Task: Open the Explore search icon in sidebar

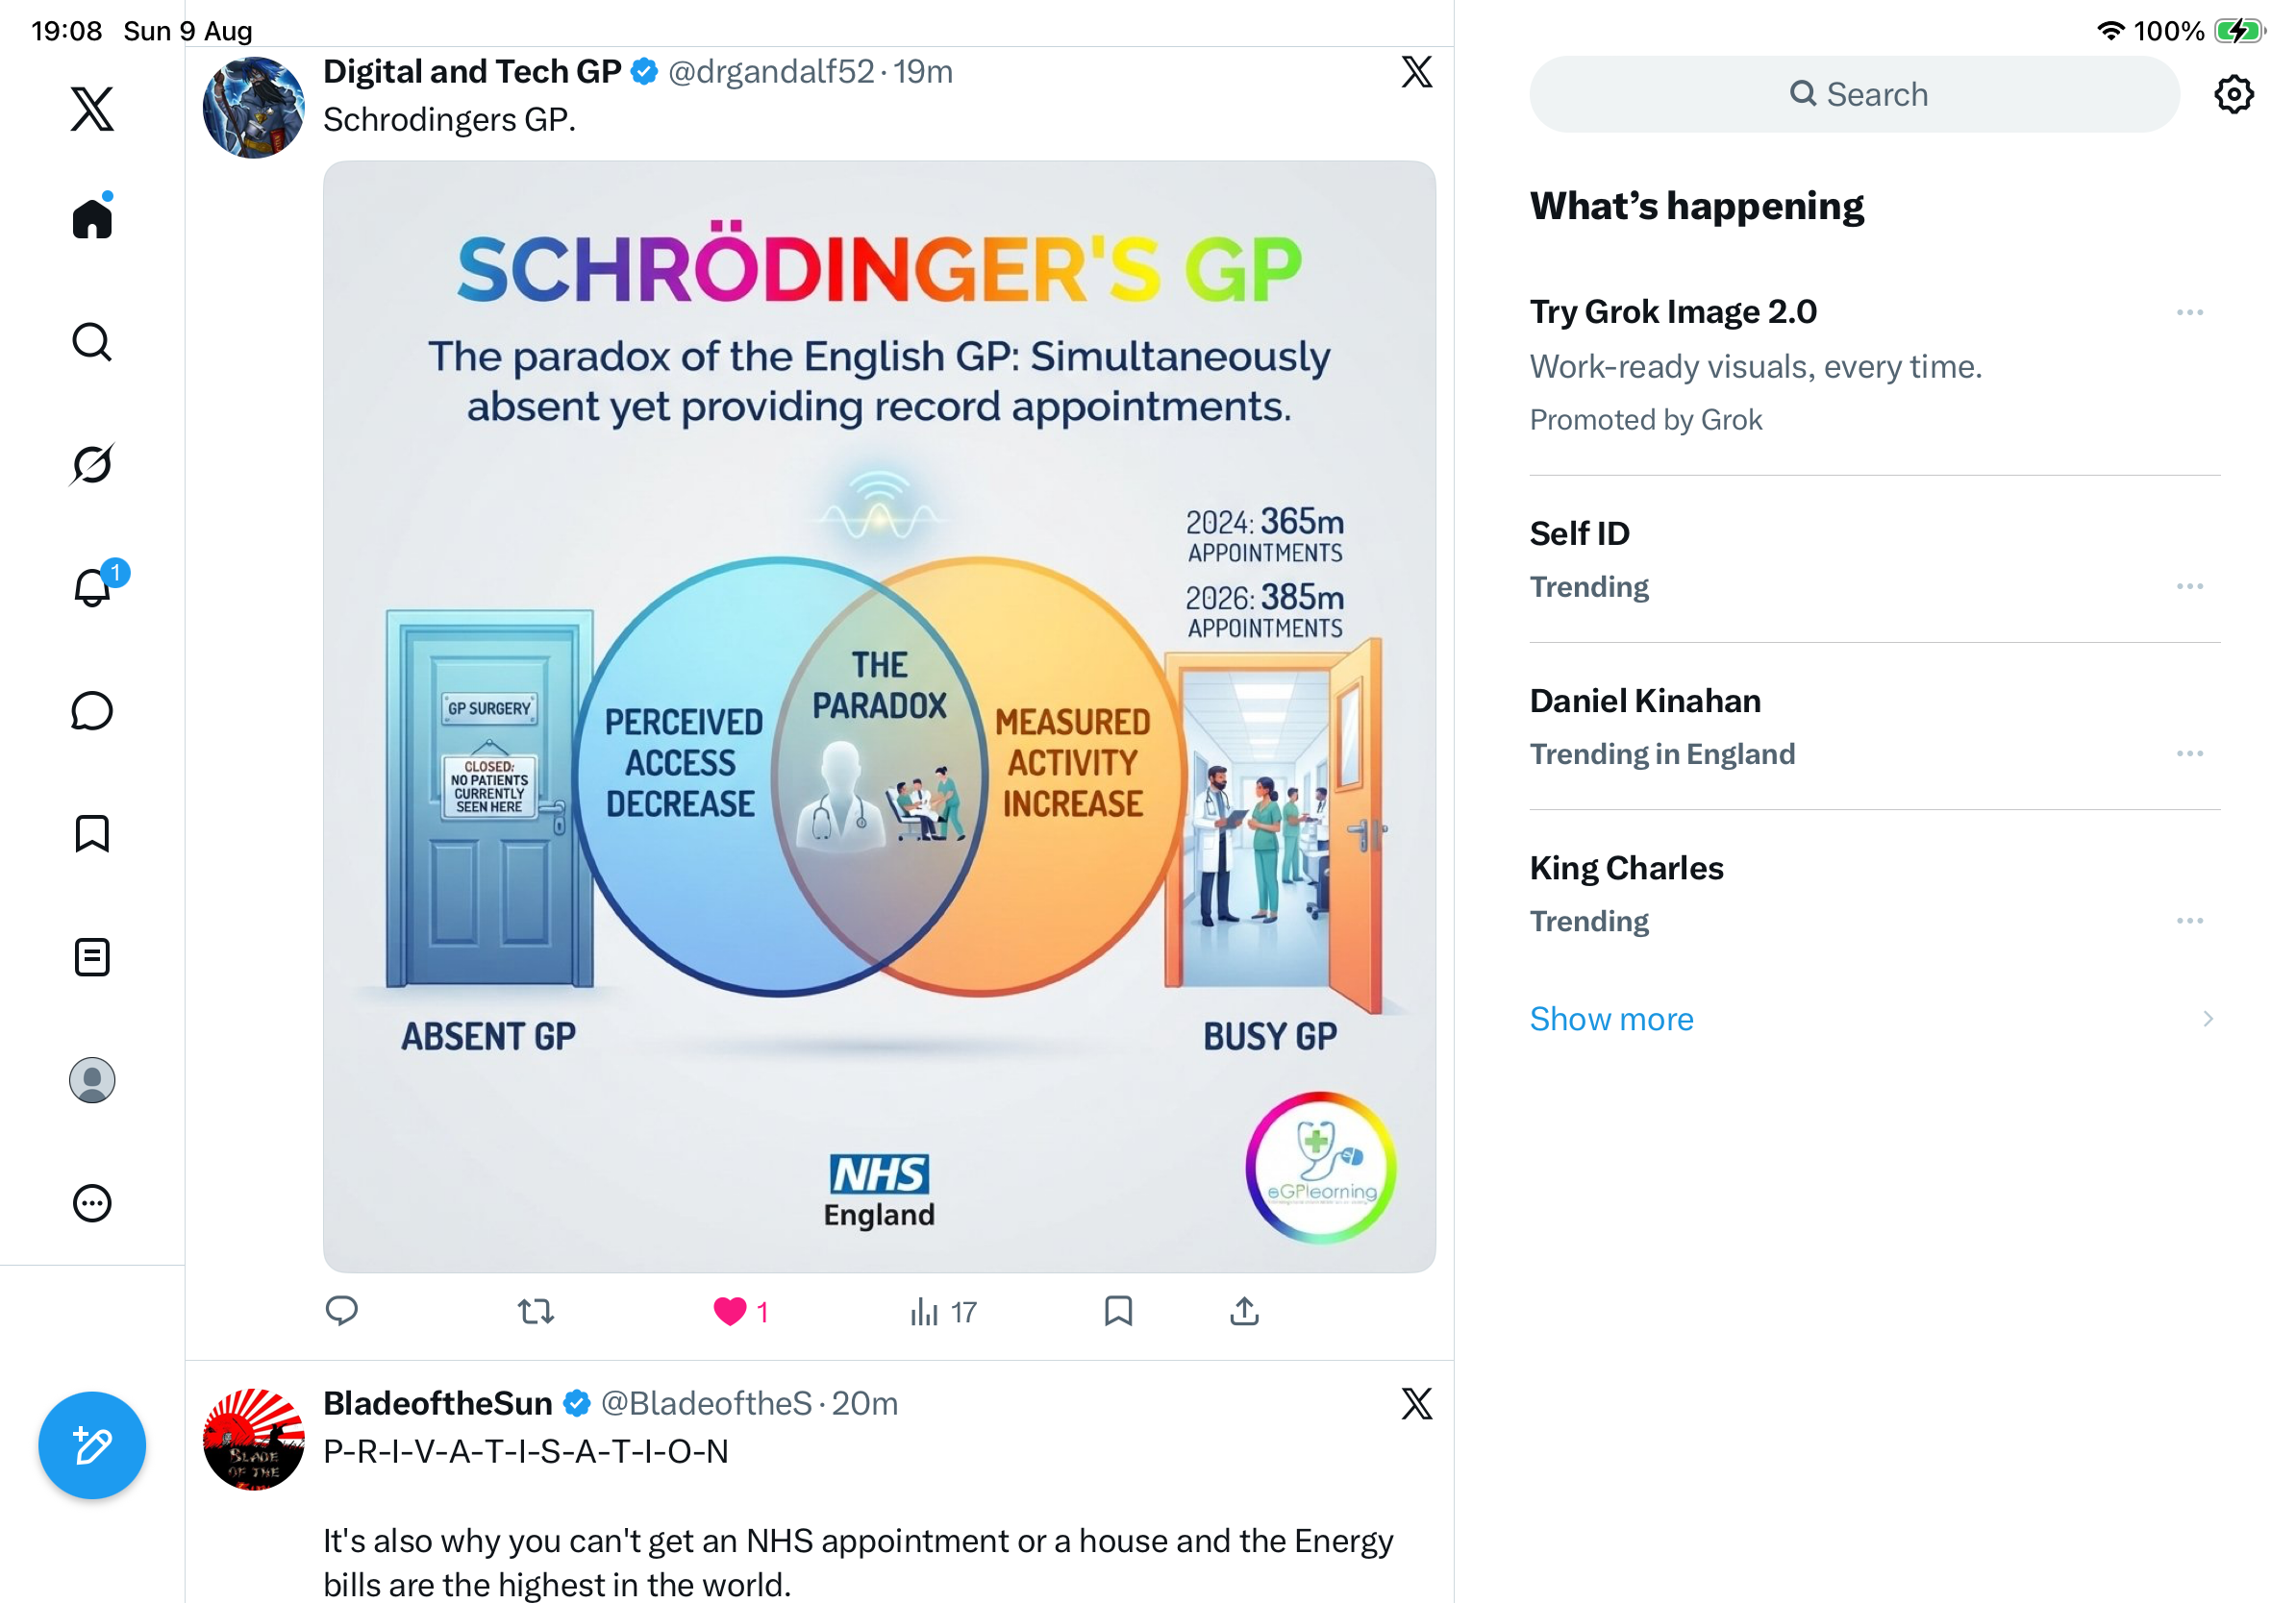Action: click(x=92, y=342)
